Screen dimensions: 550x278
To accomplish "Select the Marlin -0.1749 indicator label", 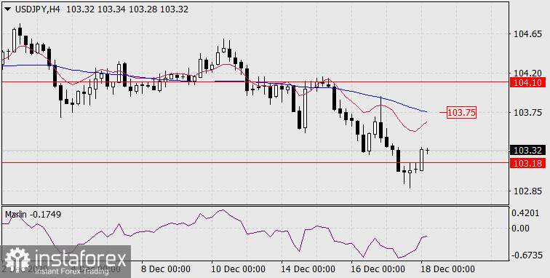I will tap(33, 214).
